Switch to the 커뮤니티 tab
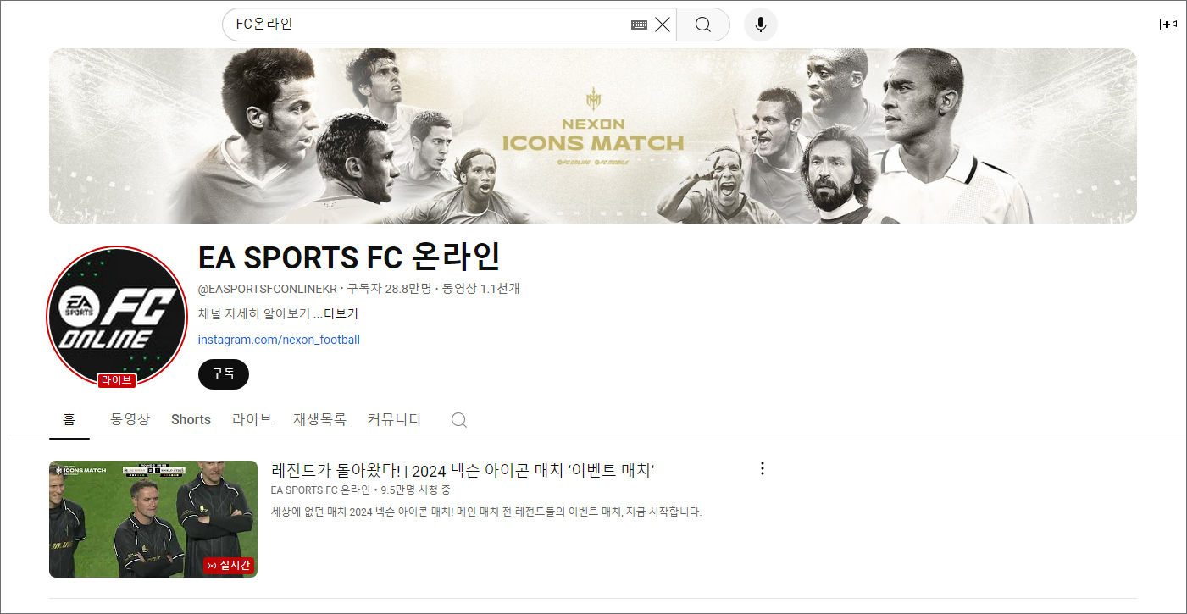The image size is (1187, 614). tap(394, 419)
